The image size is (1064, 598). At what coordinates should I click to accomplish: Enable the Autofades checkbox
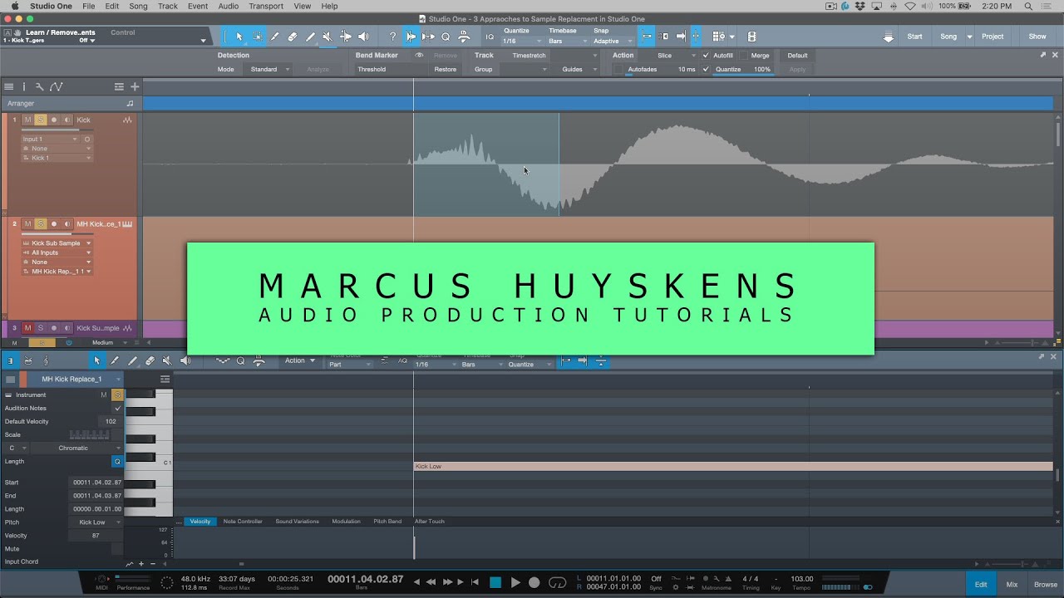click(x=618, y=69)
